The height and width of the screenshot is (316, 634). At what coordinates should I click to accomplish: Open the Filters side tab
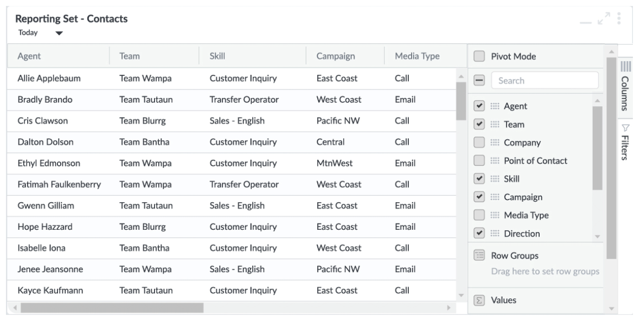(x=624, y=142)
